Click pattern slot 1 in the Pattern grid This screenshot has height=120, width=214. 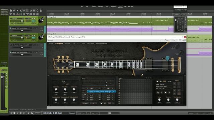[175, 84]
